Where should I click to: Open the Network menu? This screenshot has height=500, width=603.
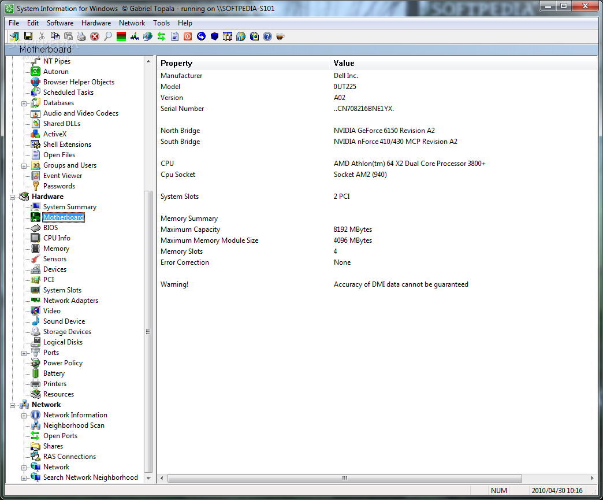tap(132, 23)
